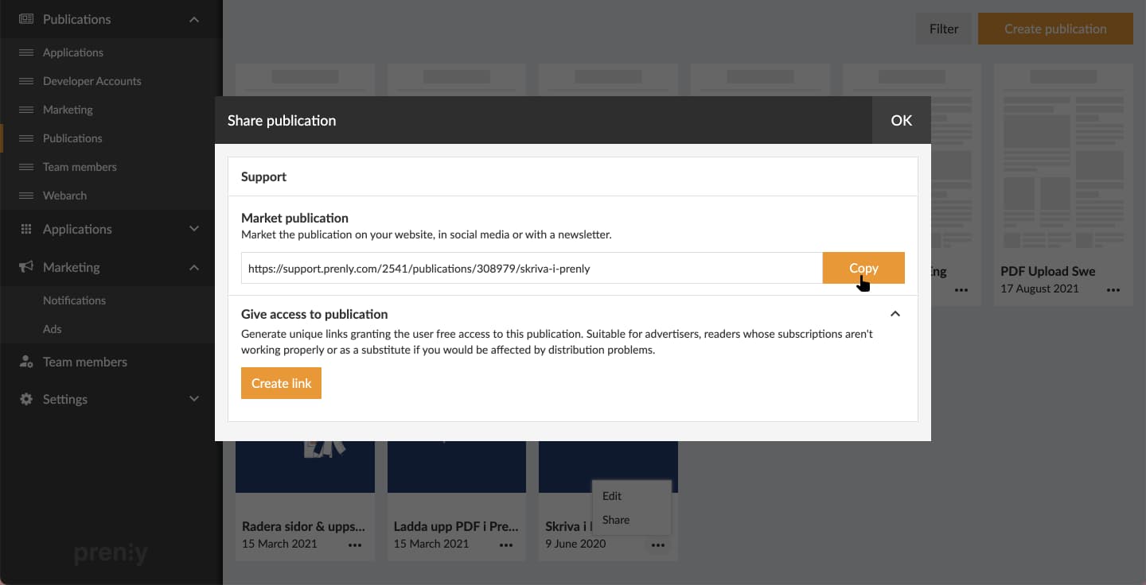This screenshot has height=585, width=1146.
Task: Open three-dots menu for Radera sidor publication
Action: click(355, 544)
